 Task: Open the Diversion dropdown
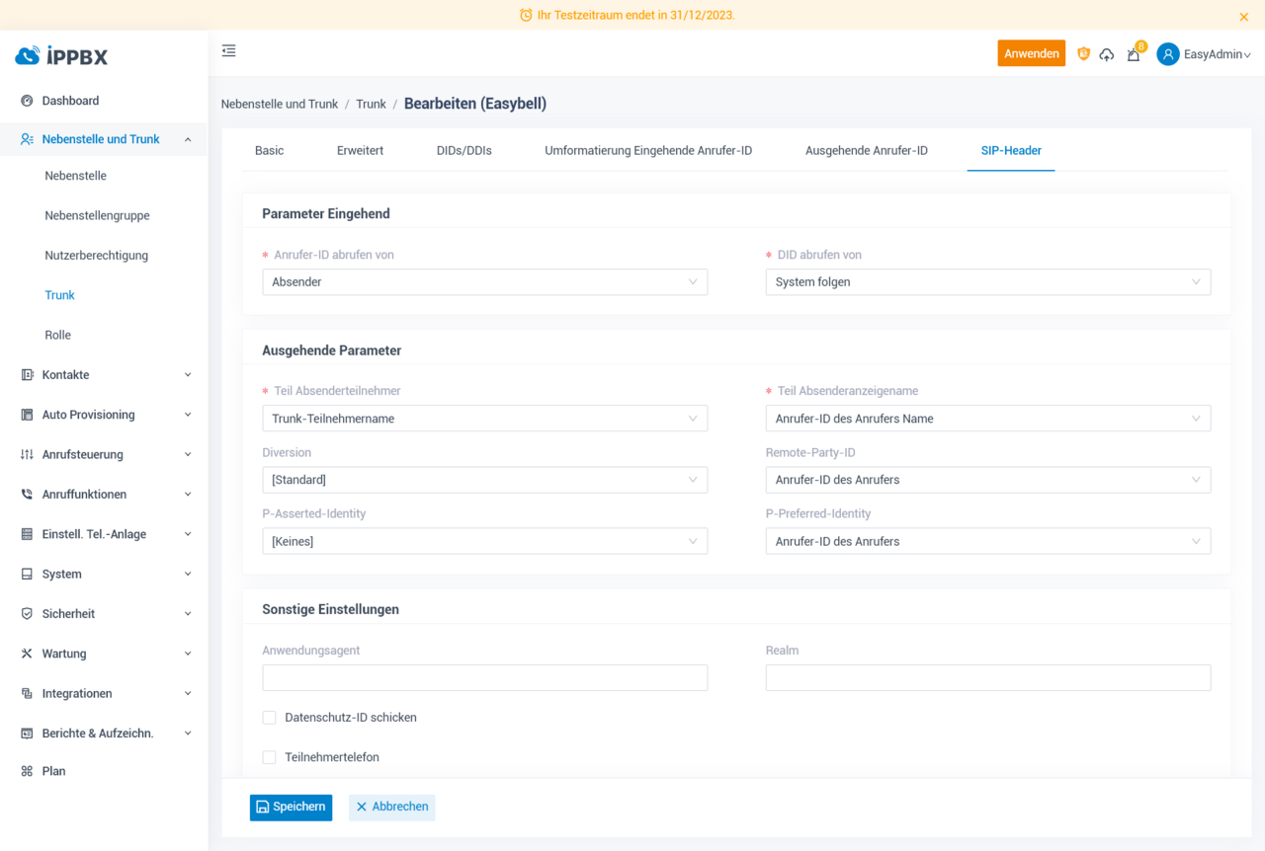484,480
